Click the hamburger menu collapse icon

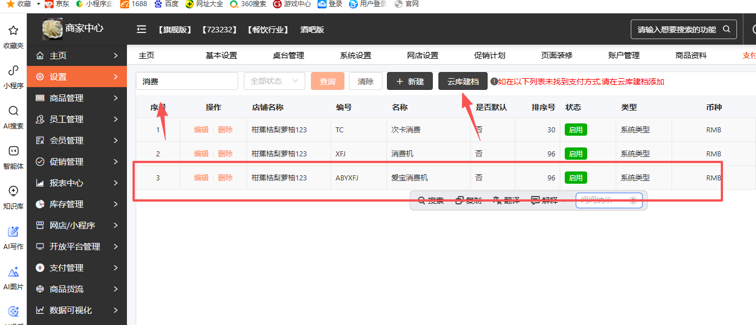point(141,29)
